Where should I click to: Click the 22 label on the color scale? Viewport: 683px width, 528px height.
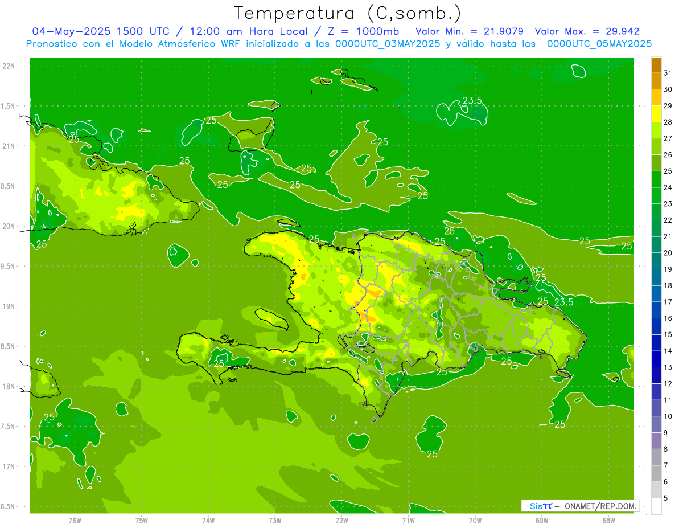tap(668, 220)
